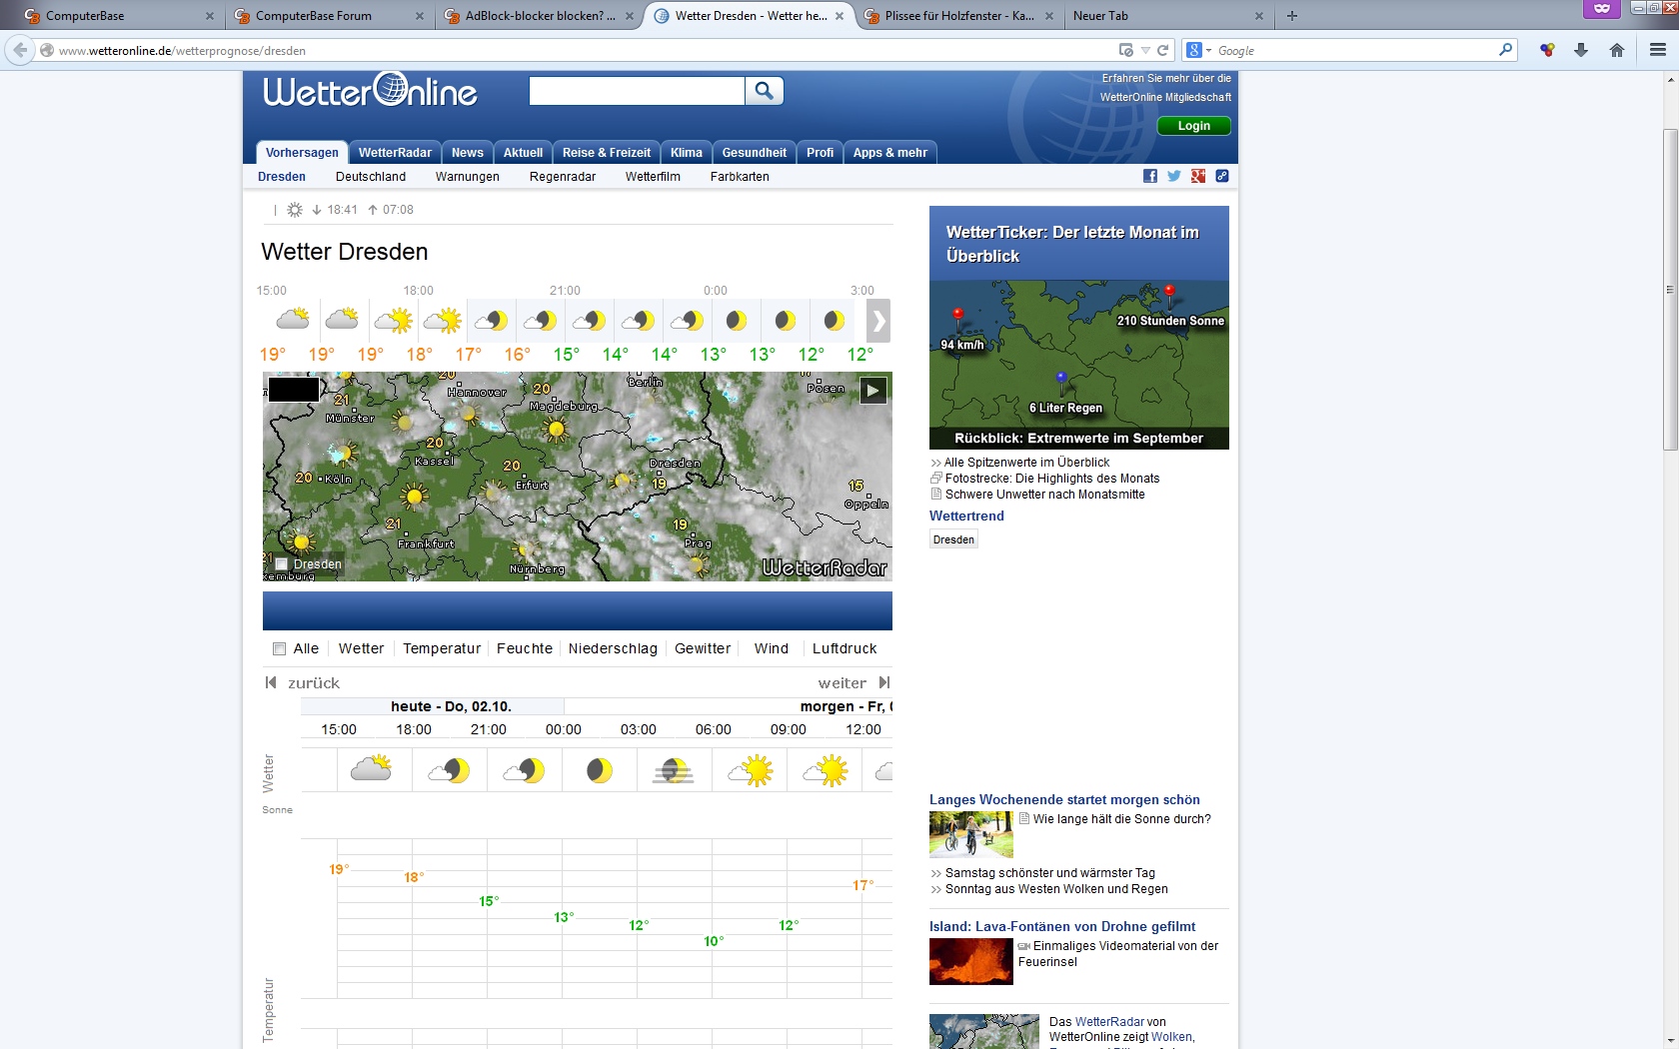This screenshot has width=1679, height=1049.
Task: Open the Firefox hamburger menu
Action: [x=1658, y=50]
